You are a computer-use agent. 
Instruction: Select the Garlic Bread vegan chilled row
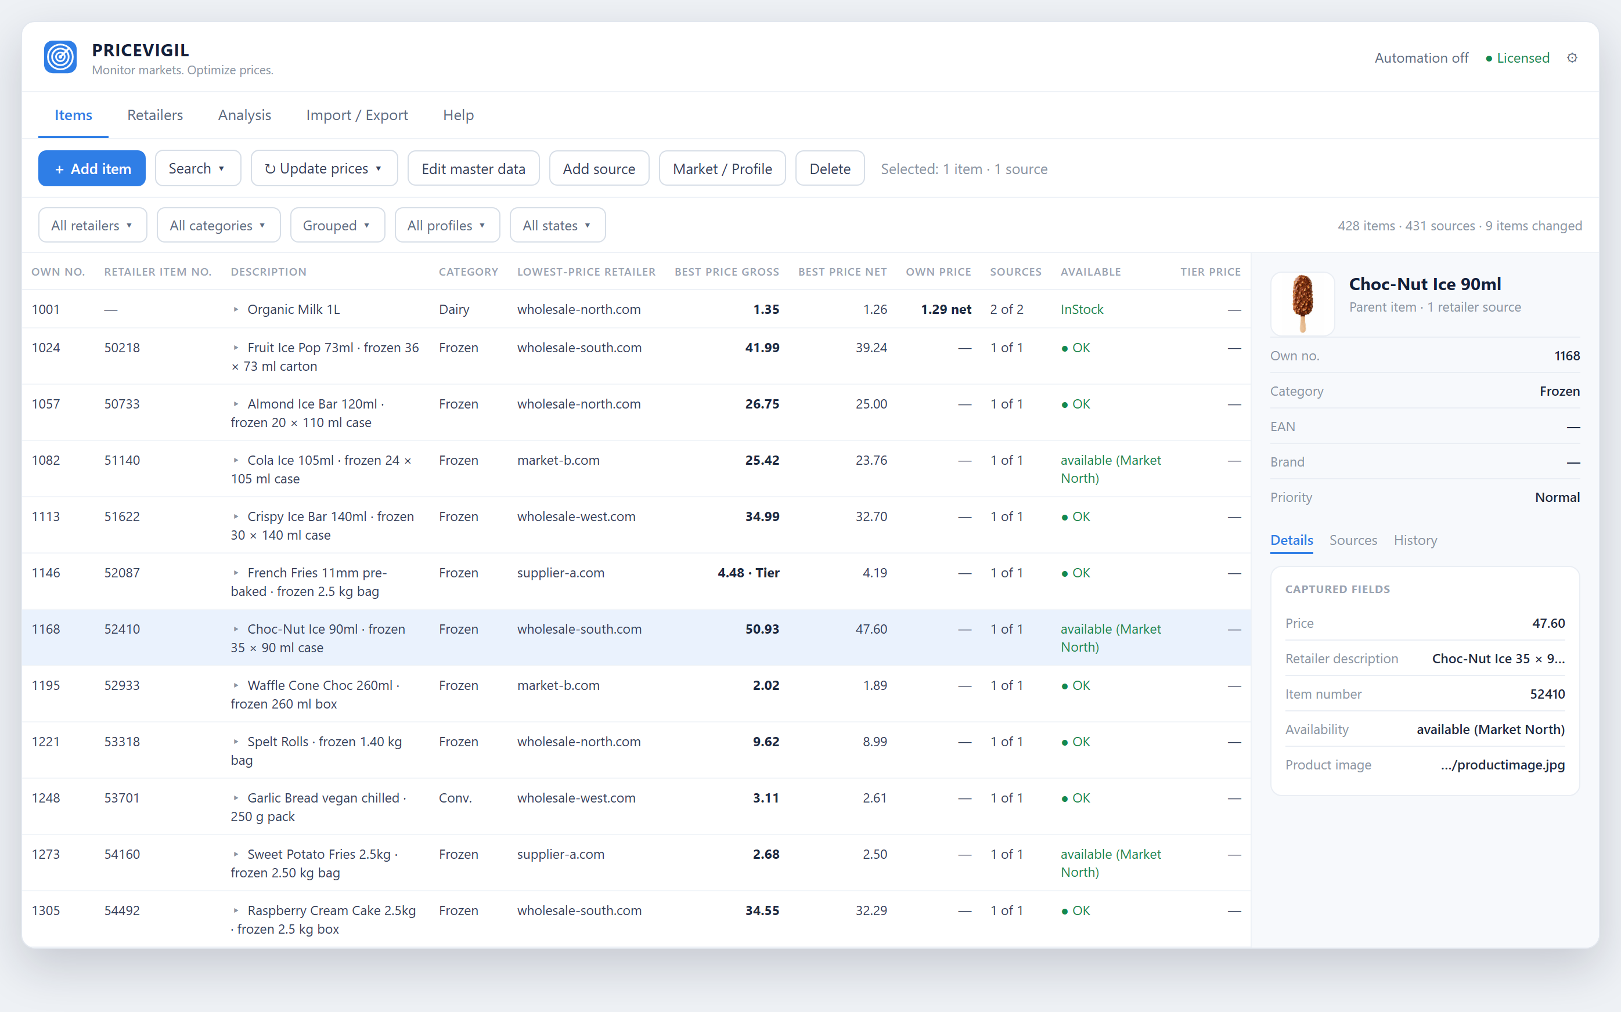[x=636, y=807]
